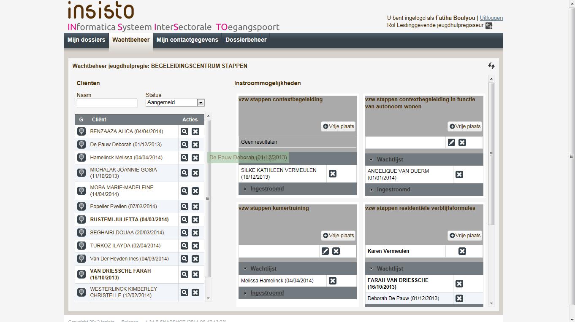Delete VAN DRIESSCHE FARAH from client list
The image size is (575, 322).
[195, 274]
